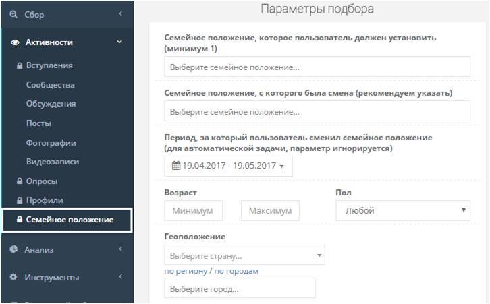Click the lock icon beside Опросы

[20, 181]
